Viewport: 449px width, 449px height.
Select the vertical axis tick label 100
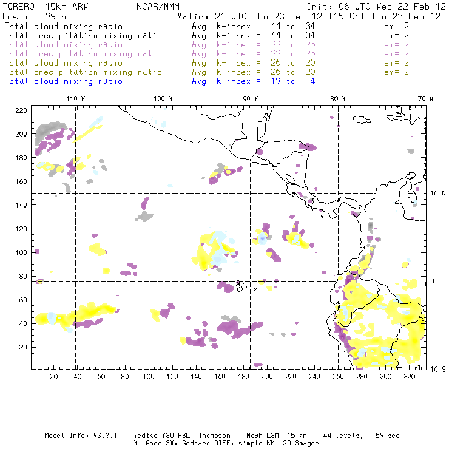pos(21,252)
